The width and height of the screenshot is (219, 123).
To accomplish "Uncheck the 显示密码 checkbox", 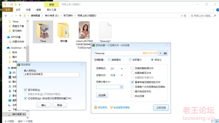I will (25, 90).
